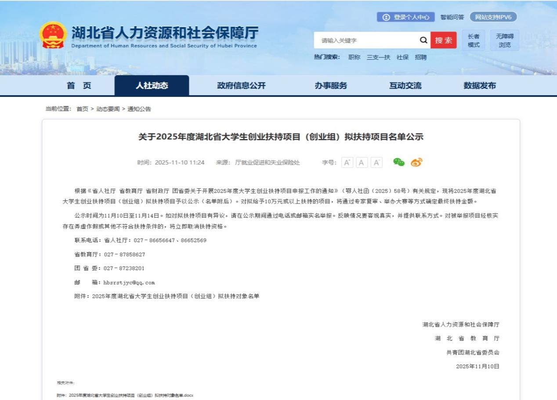Click 动态要闻 in the breadcrumb
This screenshot has width=557, height=400.
click(108, 109)
